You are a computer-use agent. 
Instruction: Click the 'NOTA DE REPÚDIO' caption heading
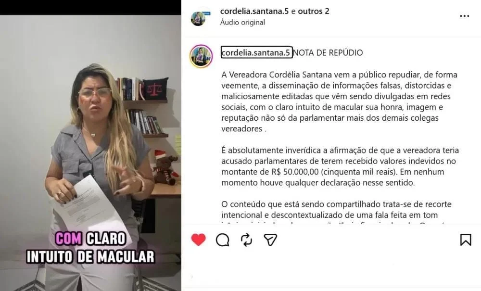[328, 52]
